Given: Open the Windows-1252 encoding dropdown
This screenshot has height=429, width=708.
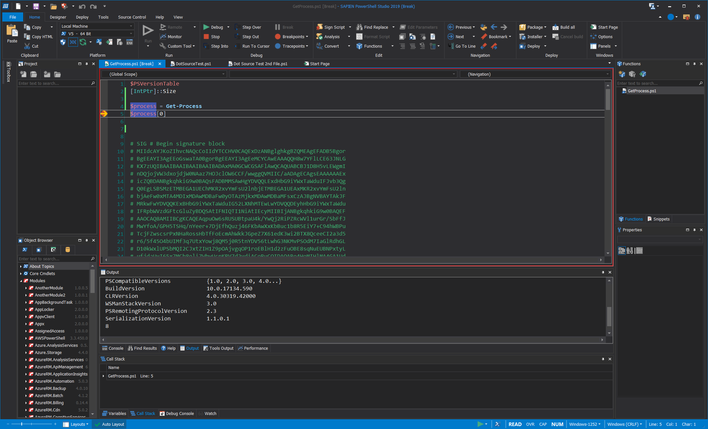Looking at the screenshot, I should [x=585, y=424].
